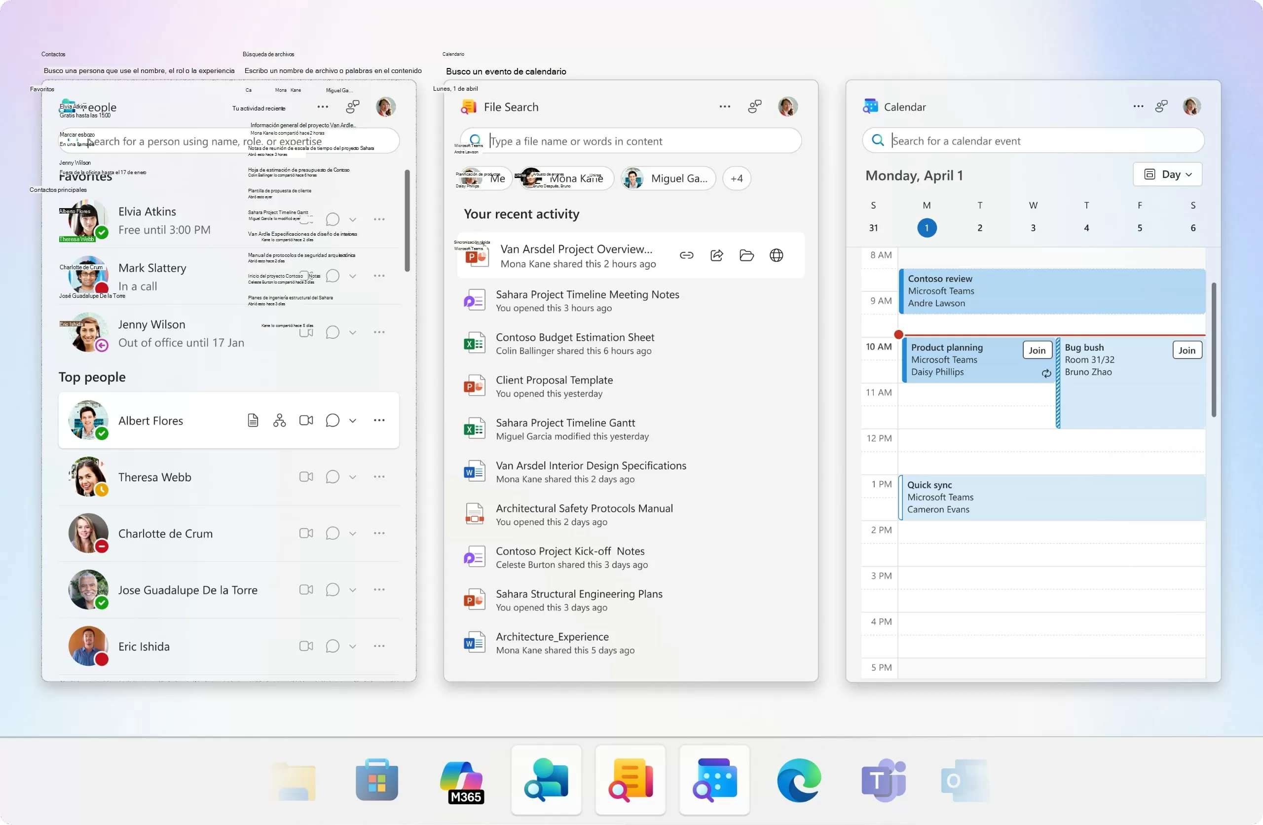Image resolution: width=1263 pixels, height=825 pixels.
Task: Open more options in File Search header
Action: coord(724,107)
